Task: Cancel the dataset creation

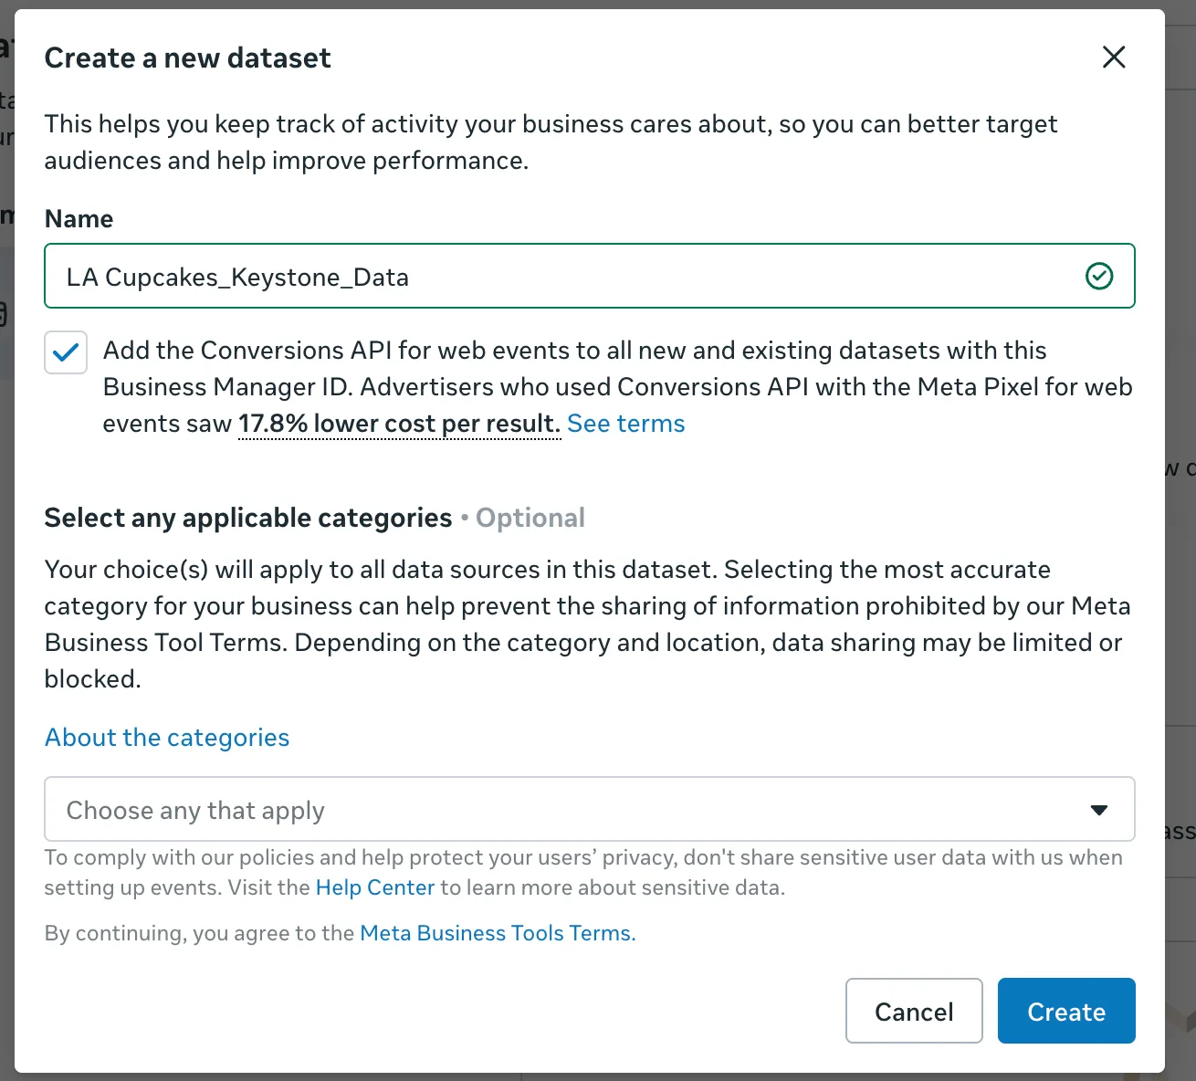Action: pyautogui.click(x=914, y=1011)
